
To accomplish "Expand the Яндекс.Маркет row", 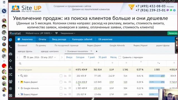I will pyautogui.click(x=19, y=94).
